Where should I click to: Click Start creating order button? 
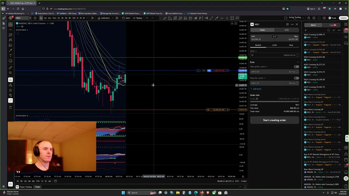pos(274,120)
